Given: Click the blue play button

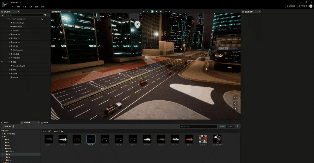Looking at the screenshot, I should click(x=152, y=12).
